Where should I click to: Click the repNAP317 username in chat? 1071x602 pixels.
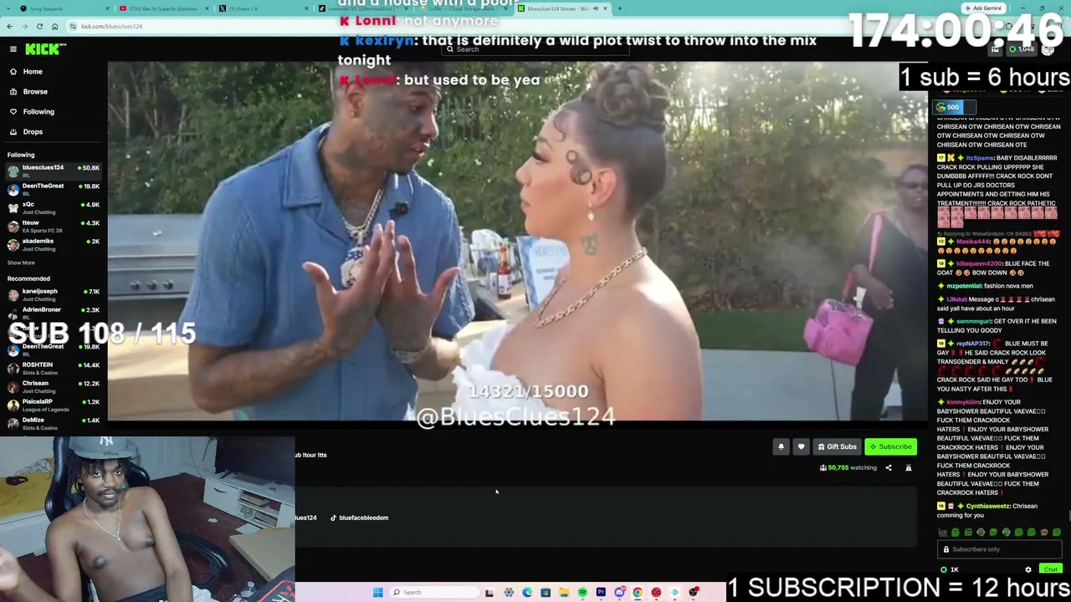(973, 344)
